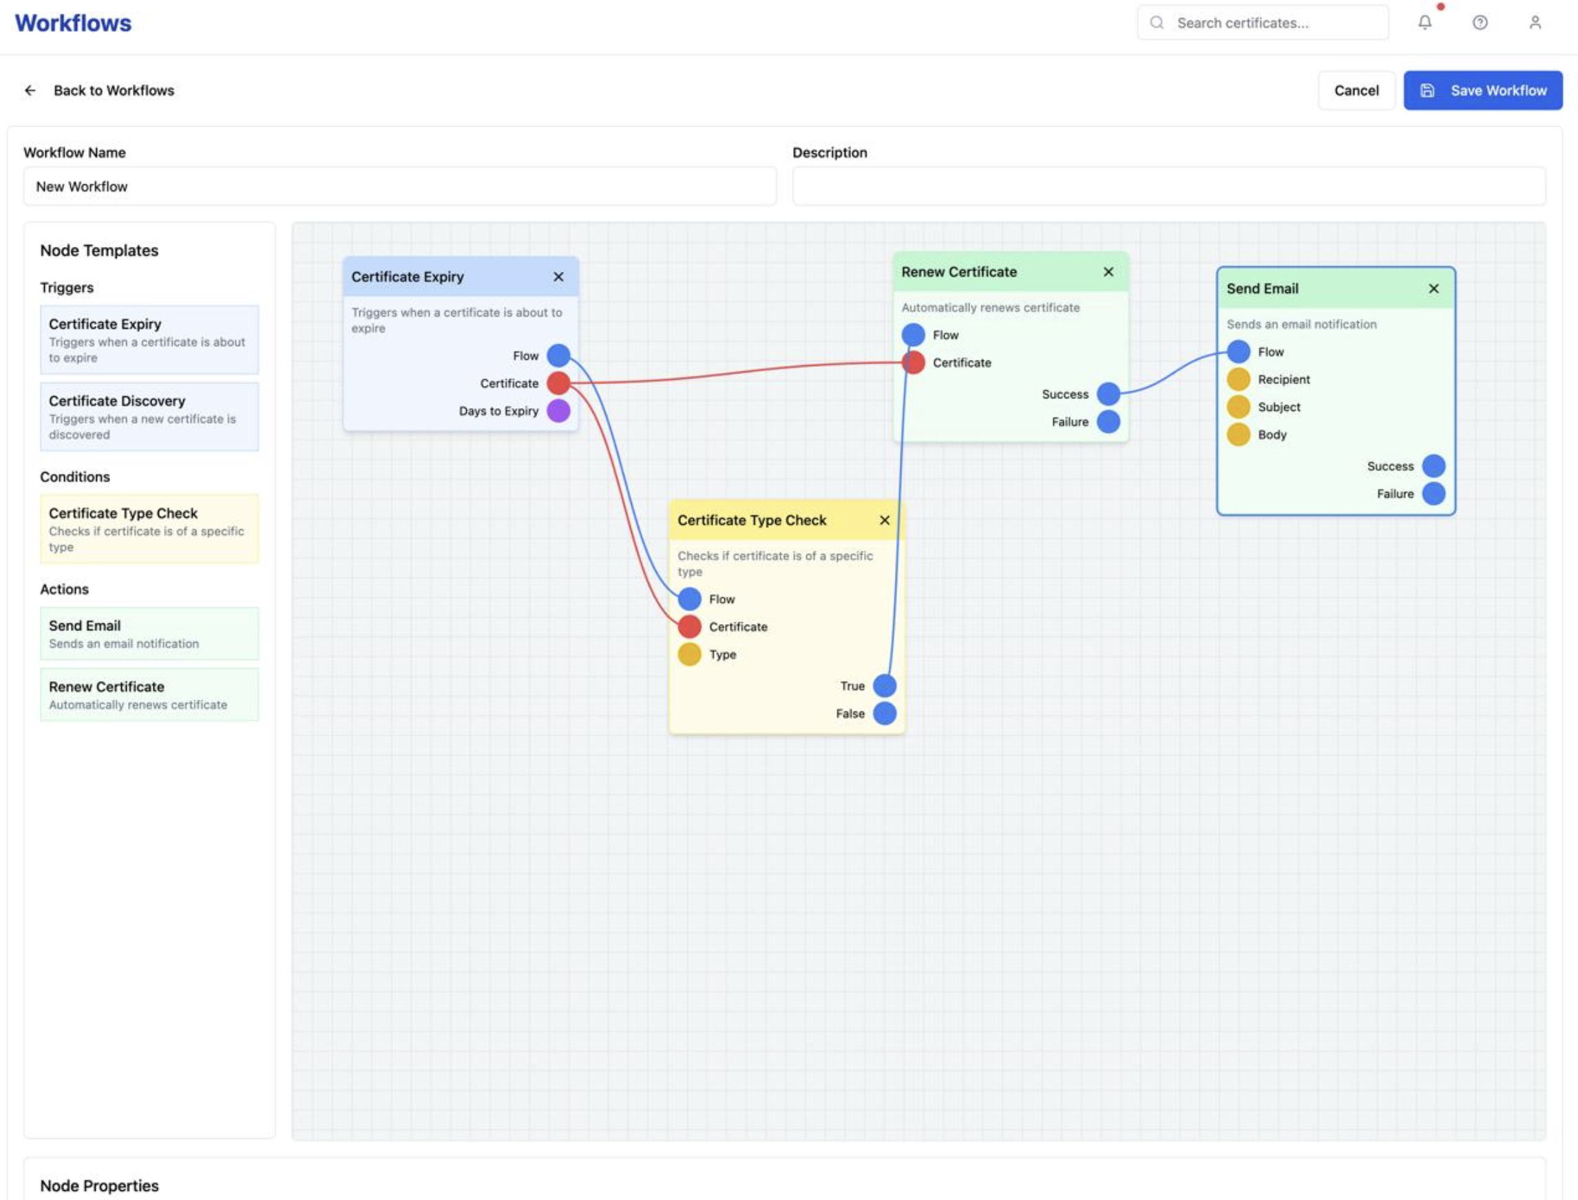Click the Save Workflow button
Image resolution: width=1578 pixels, height=1200 pixels.
[1482, 91]
